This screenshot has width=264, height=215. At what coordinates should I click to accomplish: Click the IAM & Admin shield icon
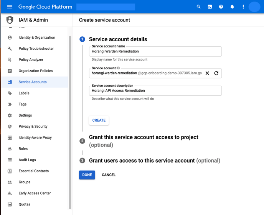tap(10, 20)
